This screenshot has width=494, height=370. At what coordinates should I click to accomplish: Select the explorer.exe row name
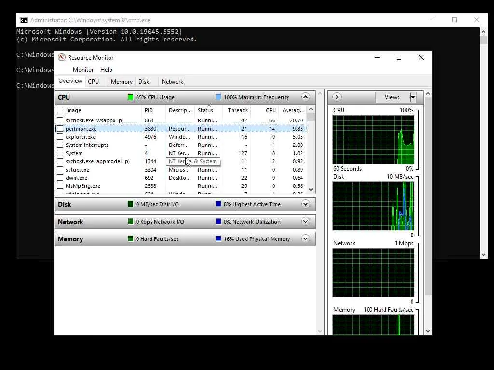pyautogui.click(x=81, y=137)
